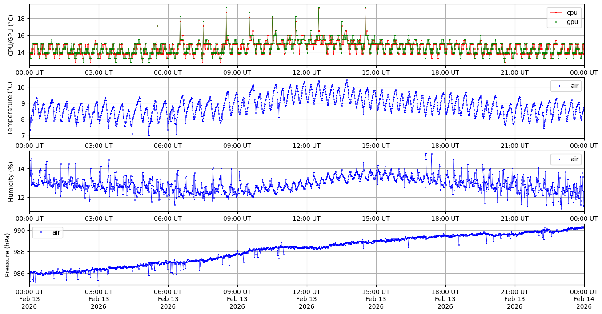Click the Temperature (°C) y-axis label
This screenshot has height=314, width=602.
(11, 108)
